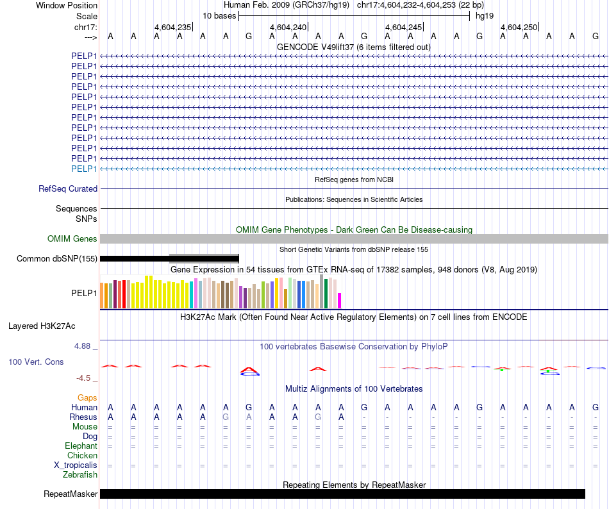609x509 pixels.
Task: Click the ---> sequence direction label
Action: point(90,37)
